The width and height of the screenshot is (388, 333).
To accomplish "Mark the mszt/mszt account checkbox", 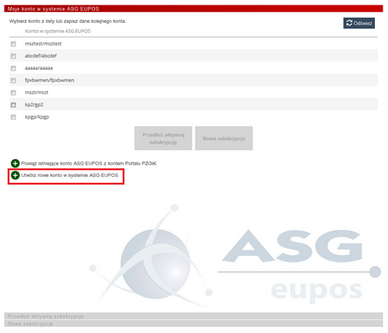I will [x=13, y=93].
